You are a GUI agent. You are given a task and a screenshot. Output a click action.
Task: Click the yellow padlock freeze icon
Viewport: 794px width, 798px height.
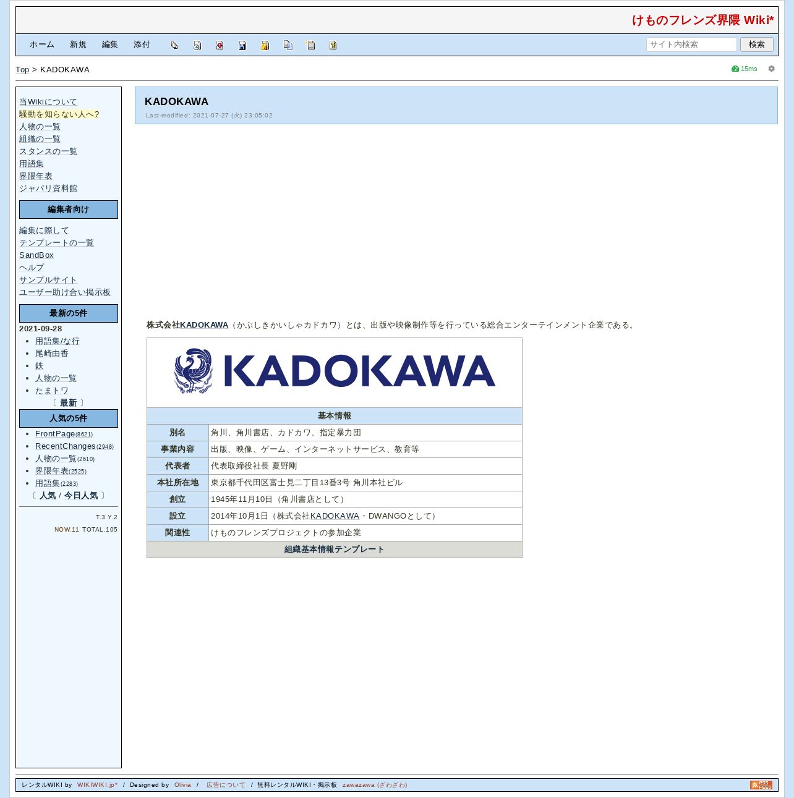point(265,45)
